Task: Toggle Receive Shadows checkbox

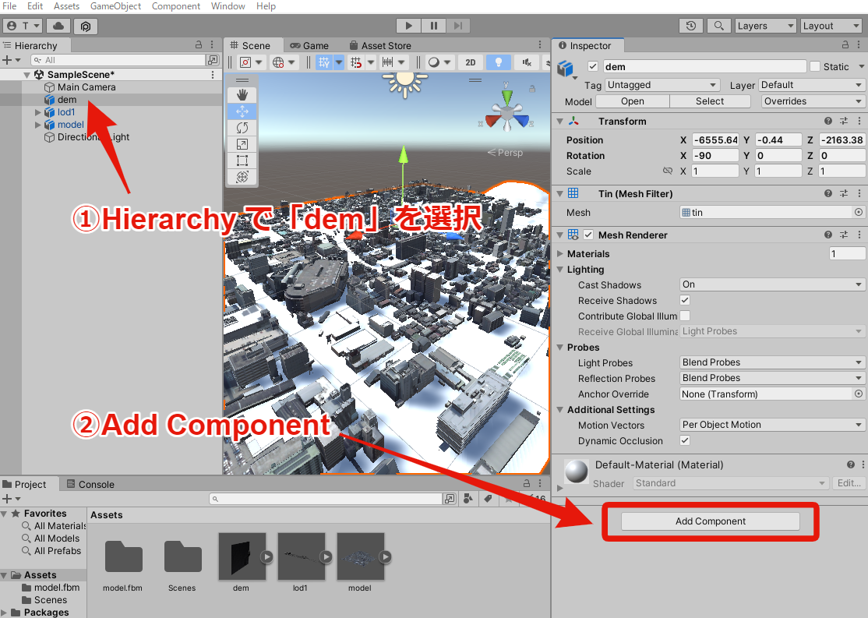Action: 685,300
